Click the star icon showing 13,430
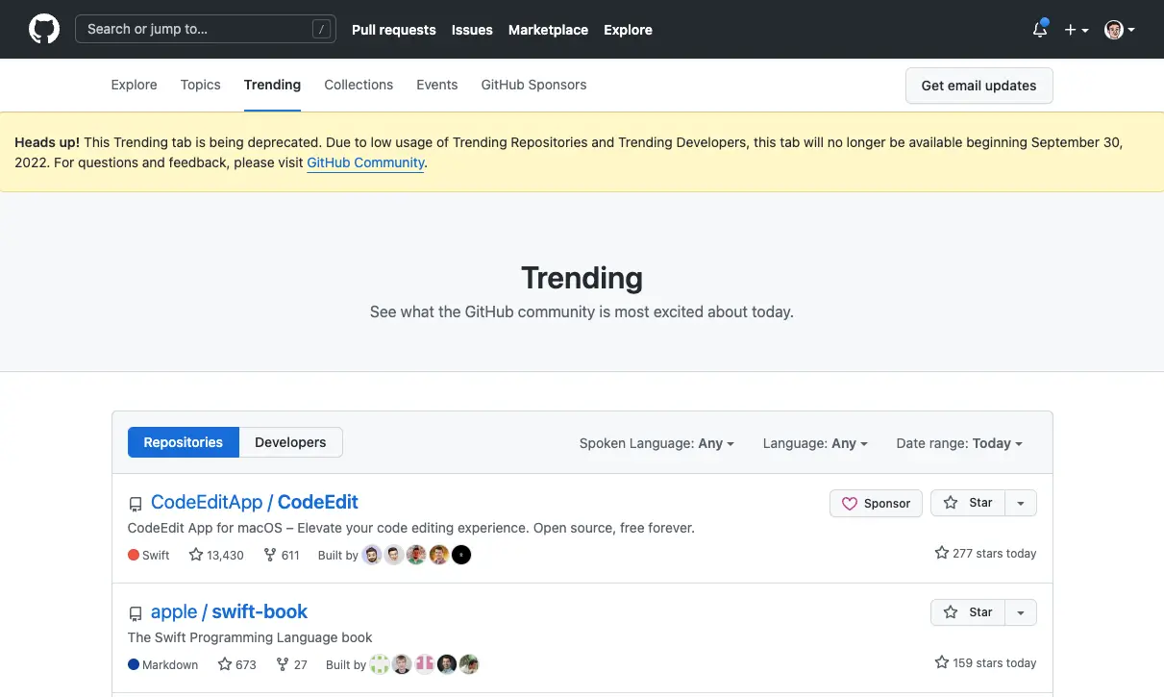Image resolution: width=1164 pixels, height=697 pixels. [x=195, y=555]
